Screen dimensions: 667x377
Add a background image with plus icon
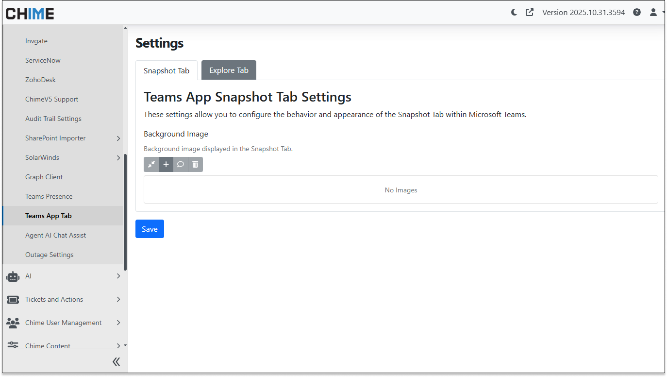click(166, 165)
